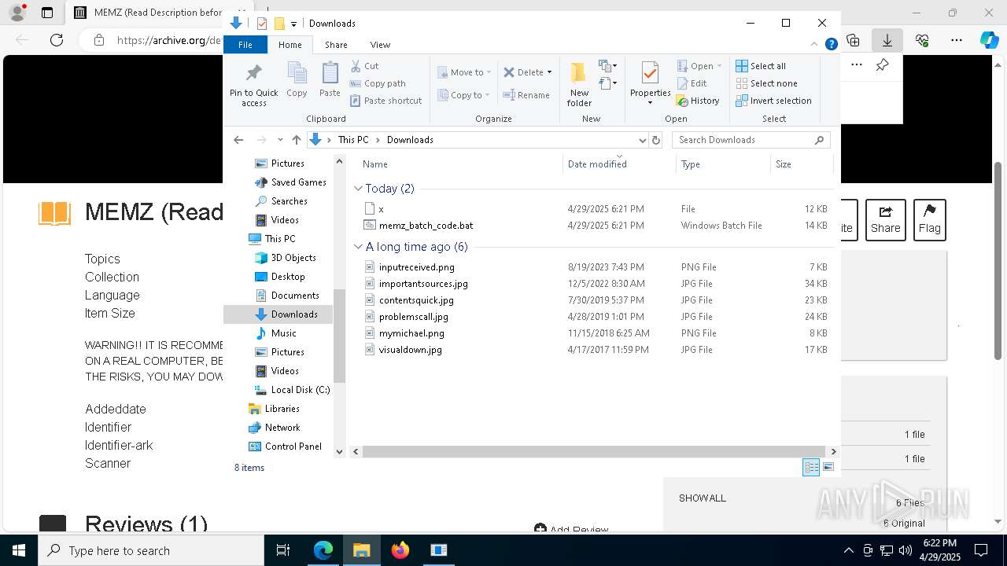Click This PC in address breadcrumb

coord(352,140)
